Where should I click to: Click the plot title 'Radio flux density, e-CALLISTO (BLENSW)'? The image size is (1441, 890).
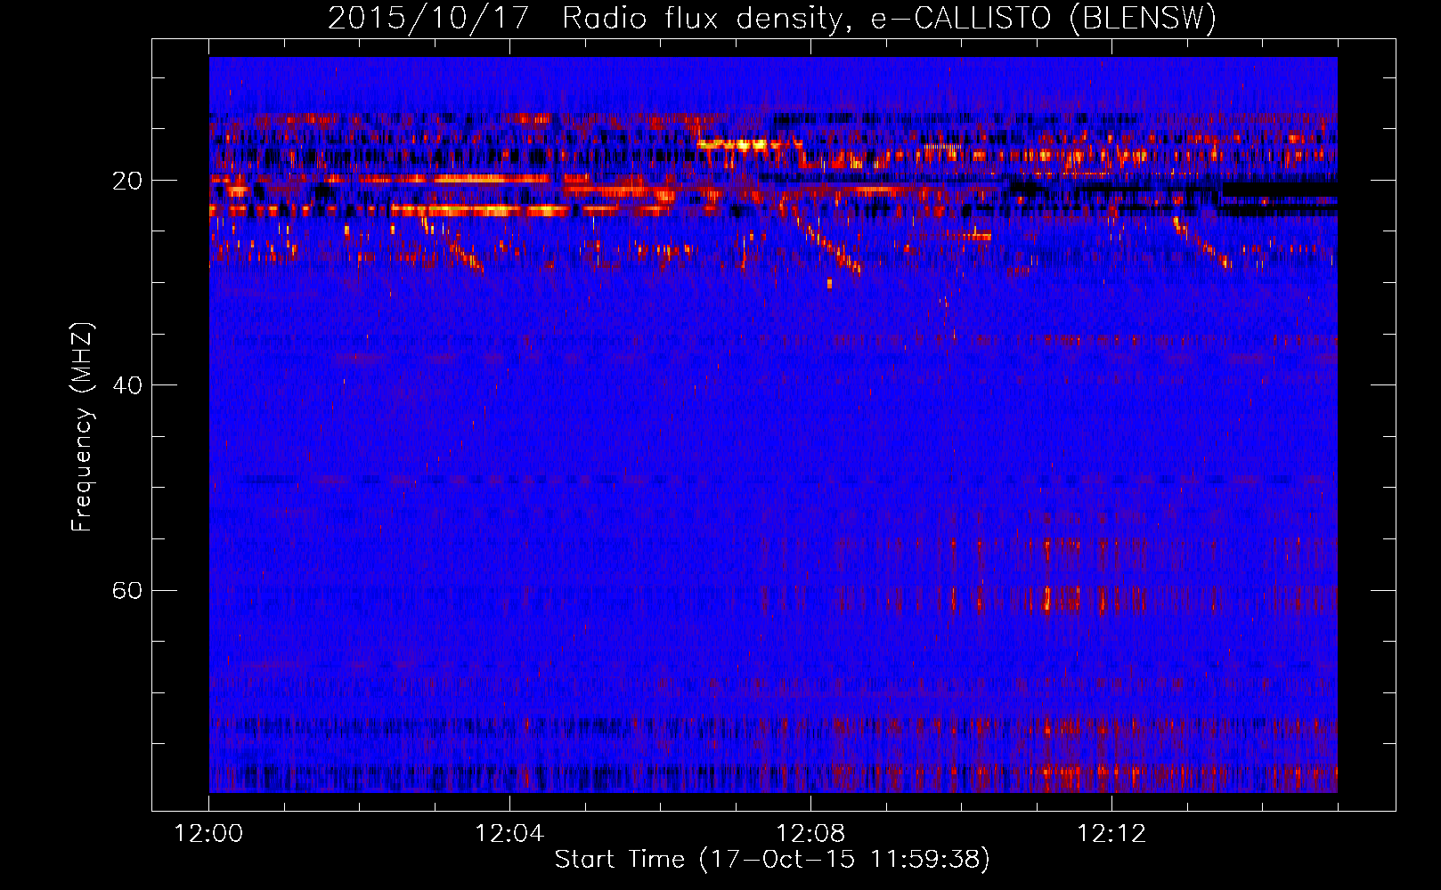[x=889, y=18]
